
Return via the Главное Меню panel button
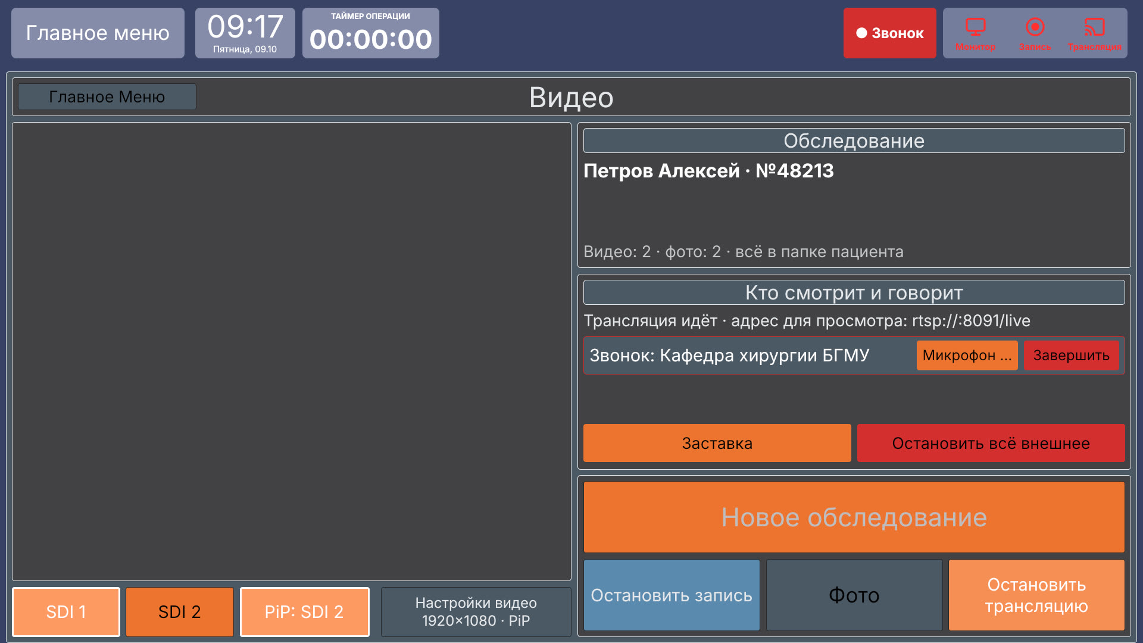(x=107, y=96)
